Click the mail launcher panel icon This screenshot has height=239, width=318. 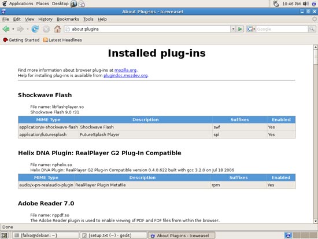pyautogui.click(x=82, y=3)
